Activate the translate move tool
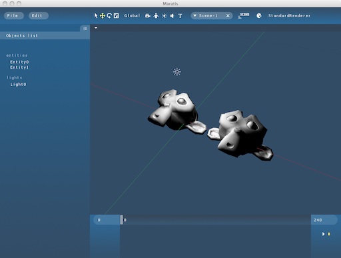The image size is (341, 258). click(103, 16)
